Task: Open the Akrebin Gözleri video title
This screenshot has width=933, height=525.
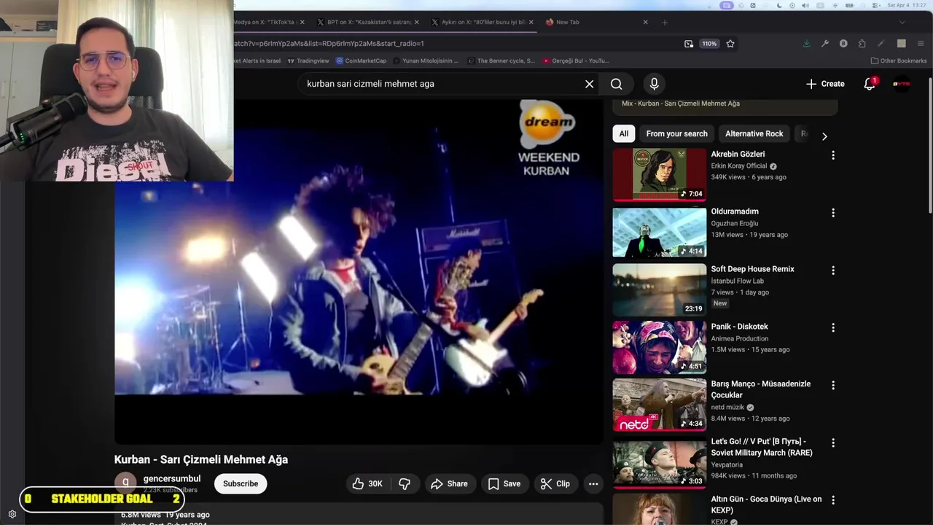Action: point(738,154)
